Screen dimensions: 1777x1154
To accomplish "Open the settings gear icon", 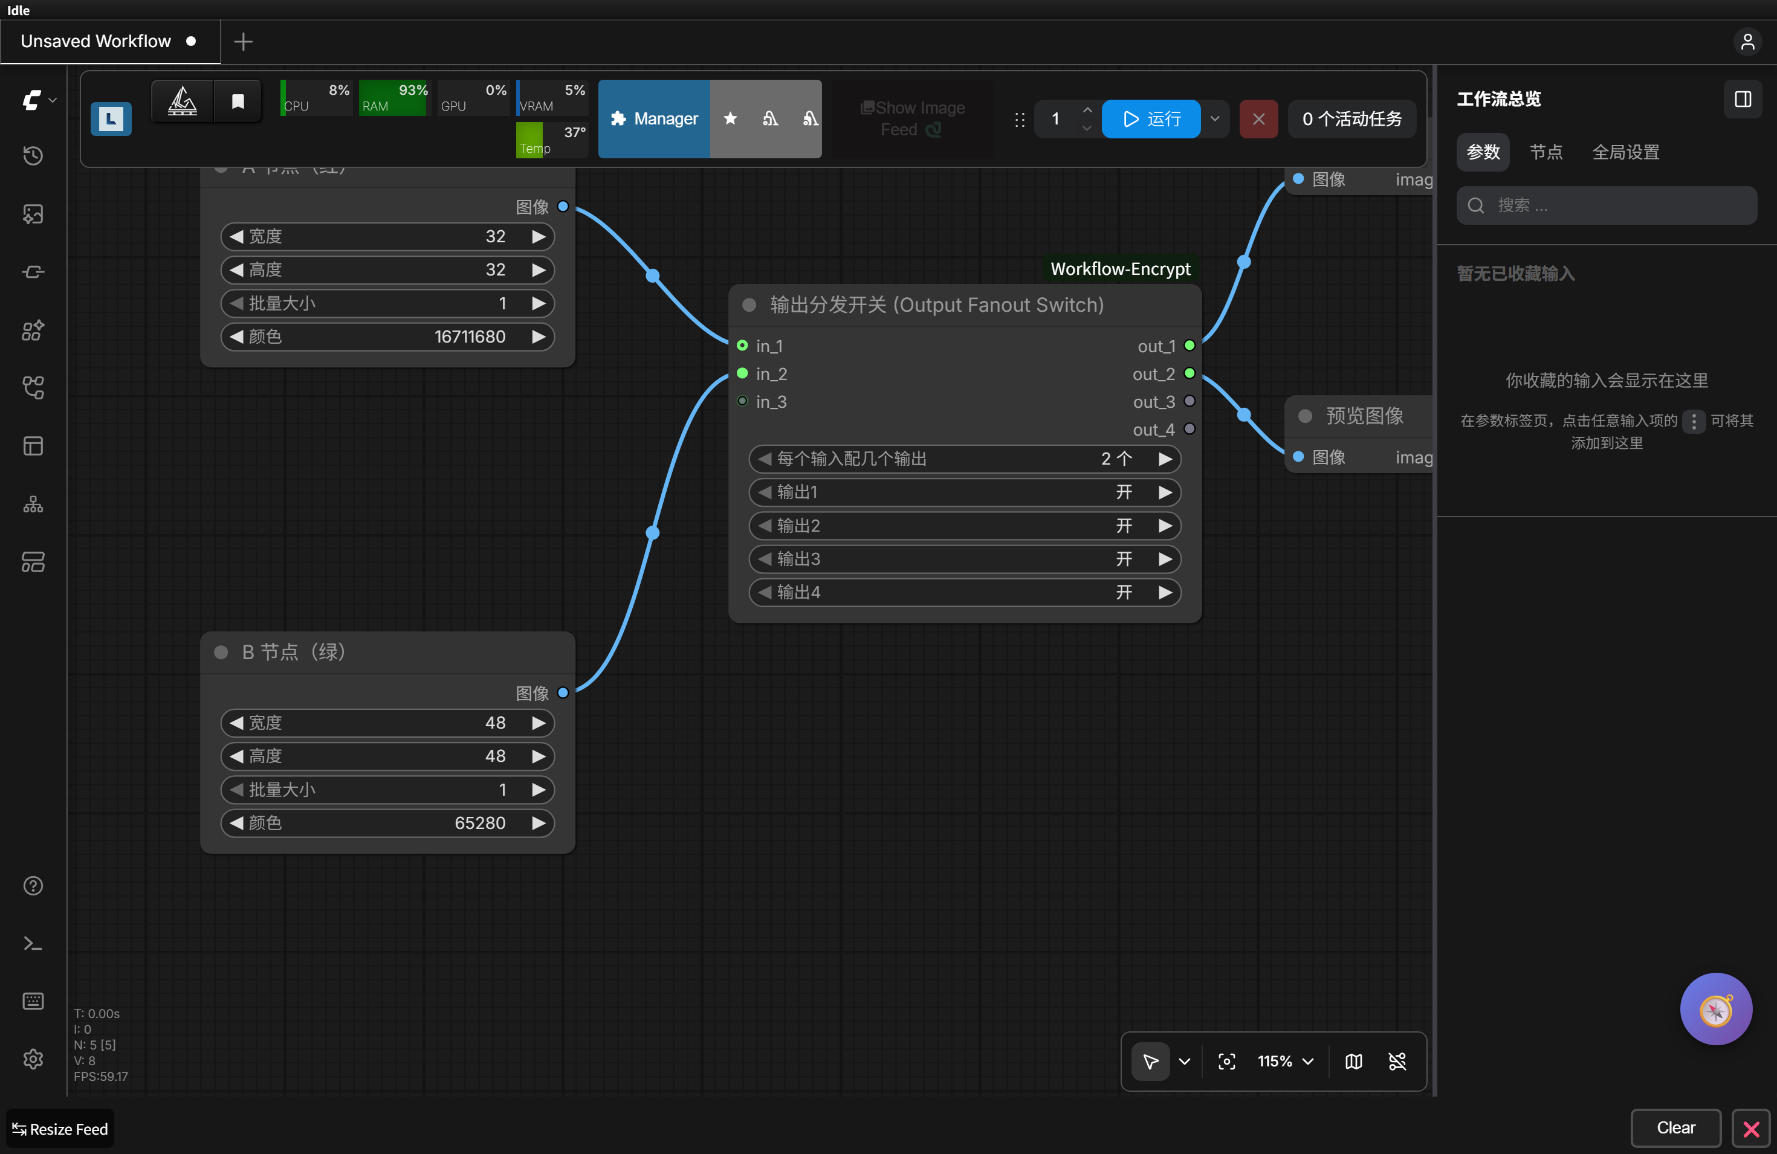I will pyautogui.click(x=33, y=1059).
